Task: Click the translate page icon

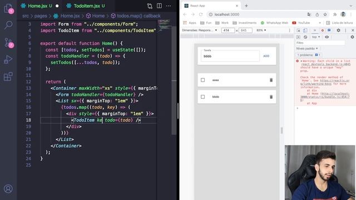Action: pyautogui.click(x=309, y=14)
